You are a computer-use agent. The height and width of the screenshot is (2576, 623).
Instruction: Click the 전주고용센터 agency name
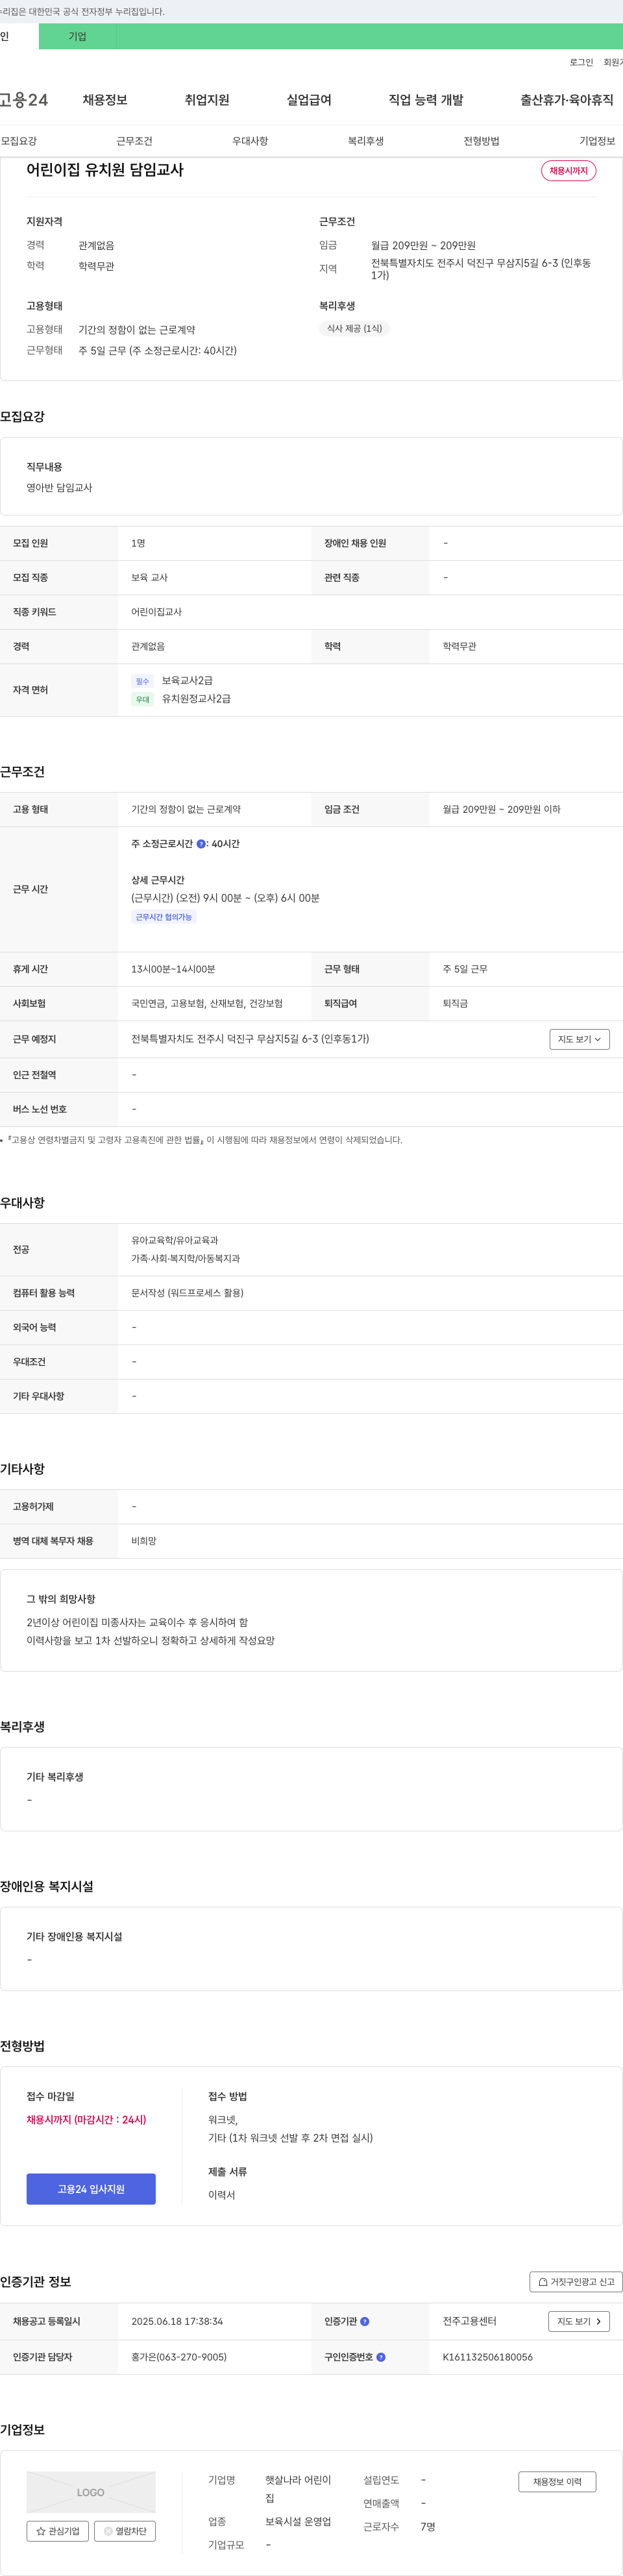coord(469,2321)
